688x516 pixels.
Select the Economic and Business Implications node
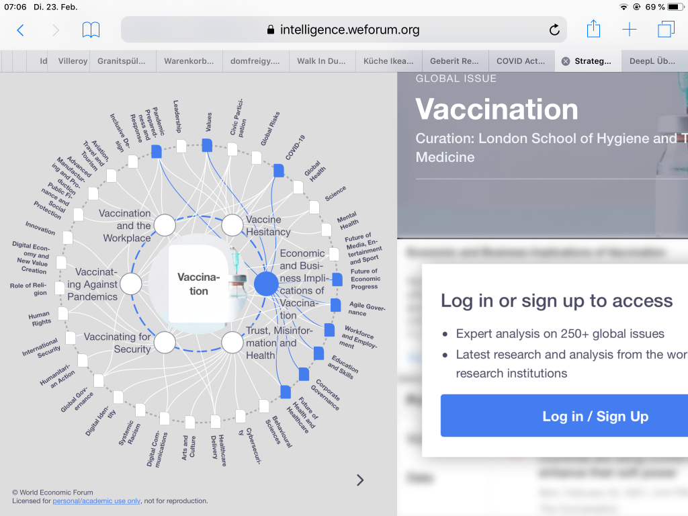coord(266,284)
